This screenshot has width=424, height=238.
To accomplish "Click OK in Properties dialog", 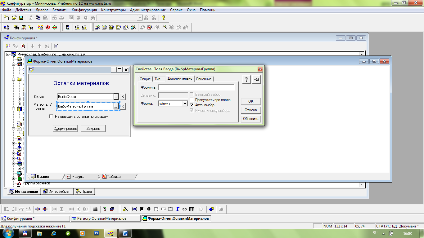I will 251,101.
